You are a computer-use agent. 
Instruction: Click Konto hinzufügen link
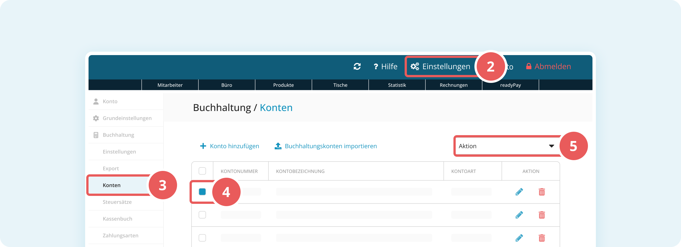(x=234, y=146)
